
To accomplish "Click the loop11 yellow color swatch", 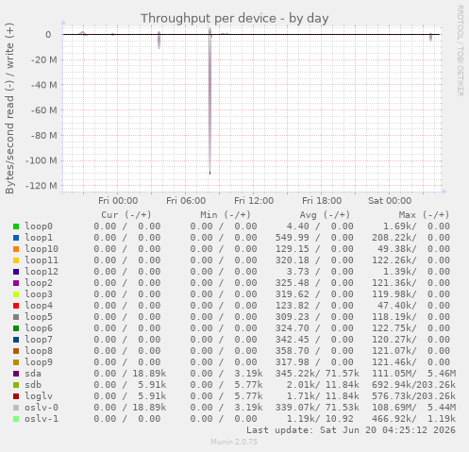I will tap(16, 260).
